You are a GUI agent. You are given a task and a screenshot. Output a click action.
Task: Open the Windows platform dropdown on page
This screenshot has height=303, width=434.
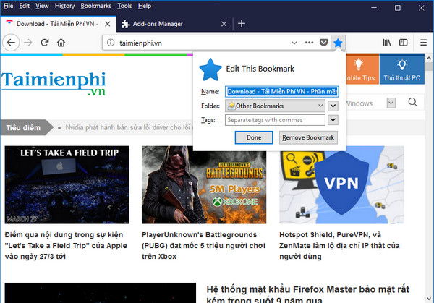coord(391,103)
